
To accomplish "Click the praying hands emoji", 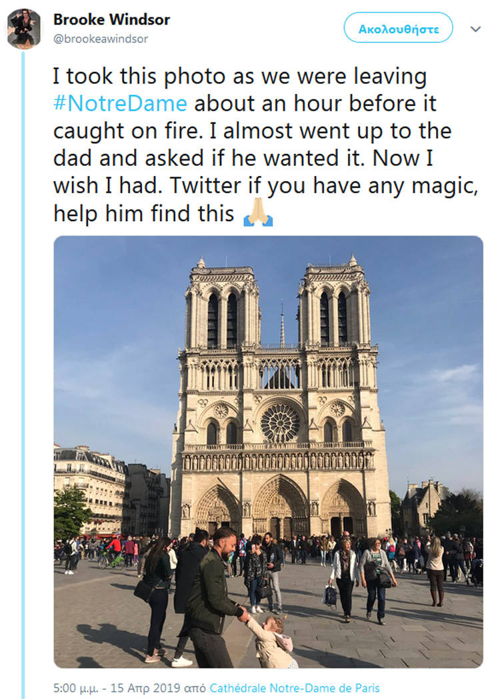I will pyautogui.click(x=258, y=213).
